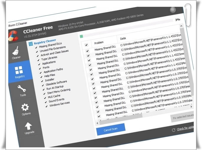202x150 pixels.
Task: Open the Options gear section
Action: [25, 109]
